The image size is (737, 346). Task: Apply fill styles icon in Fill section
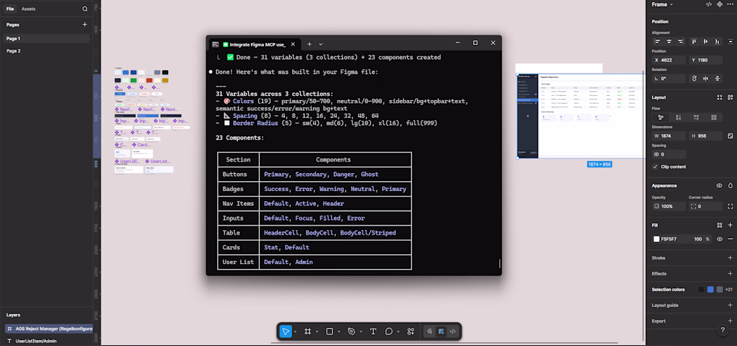tap(719, 225)
